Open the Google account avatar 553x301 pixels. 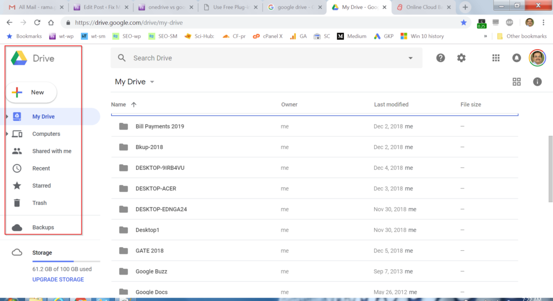pos(537,58)
